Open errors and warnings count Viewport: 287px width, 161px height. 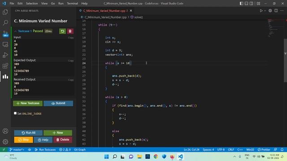click(65, 150)
